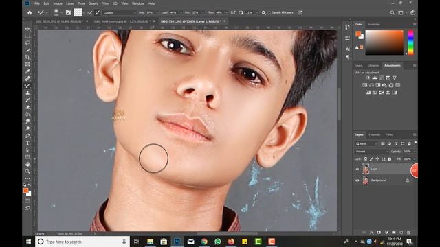The width and height of the screenshot is (440, 247).
Task: Toggle lock transparent pixels
Action: click(365, 159)
